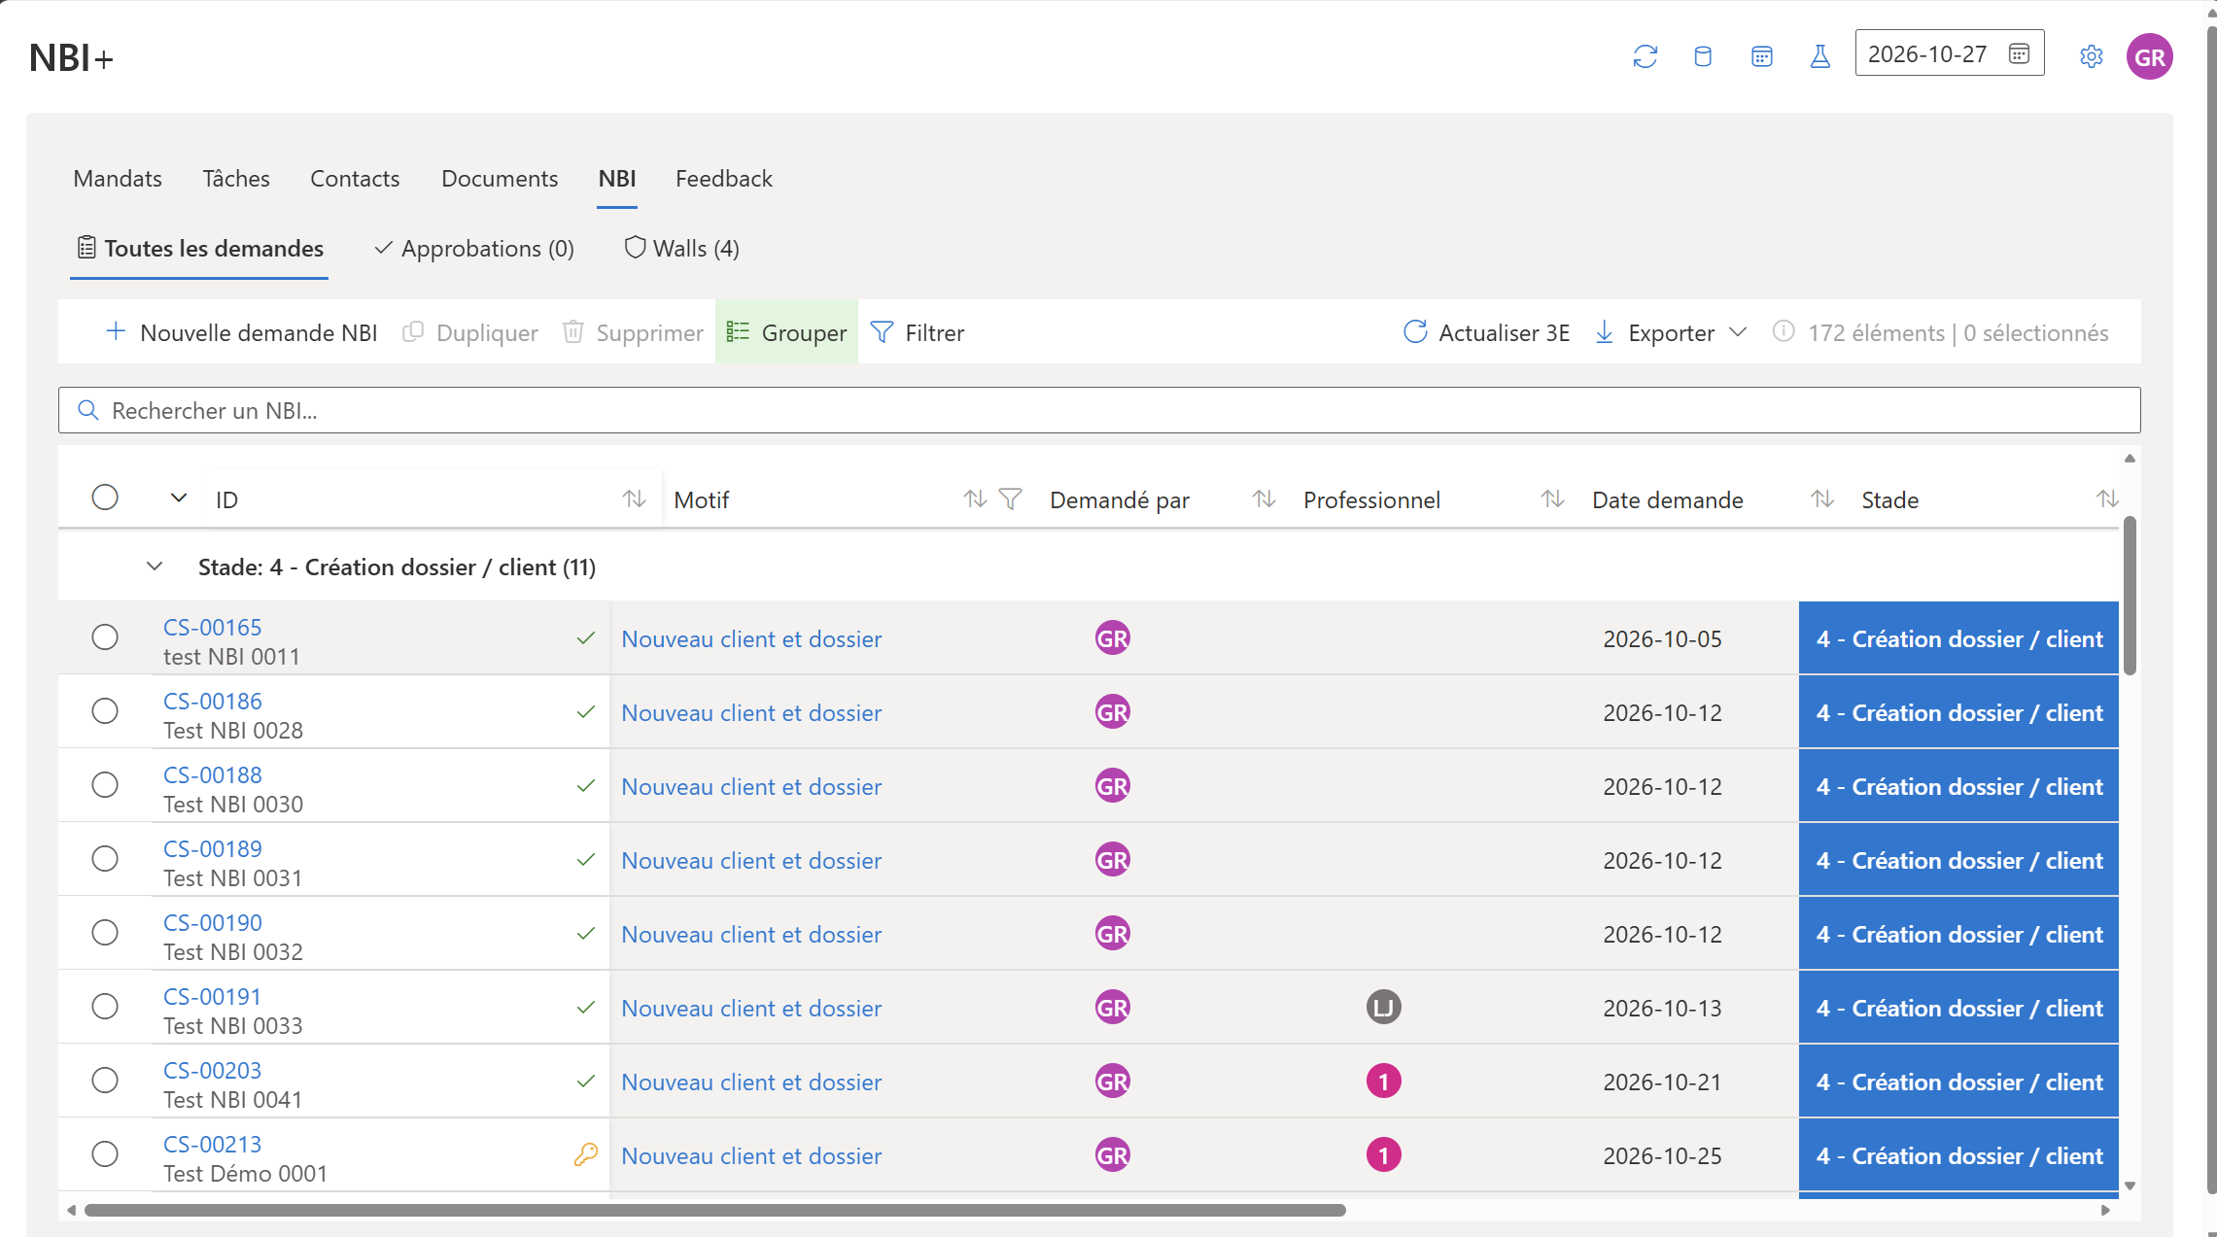
Task: Open the database cylinder icon
Action: tap(1703, 56)
